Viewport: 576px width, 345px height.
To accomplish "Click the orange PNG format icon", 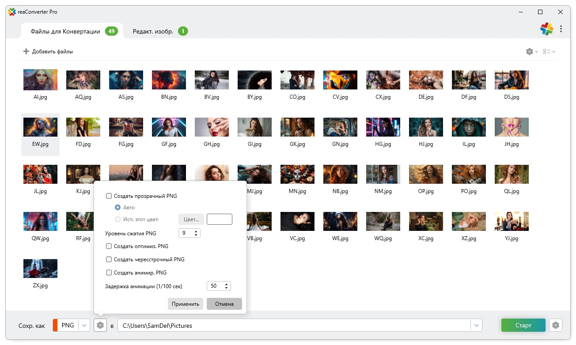I will click(55, 326).
